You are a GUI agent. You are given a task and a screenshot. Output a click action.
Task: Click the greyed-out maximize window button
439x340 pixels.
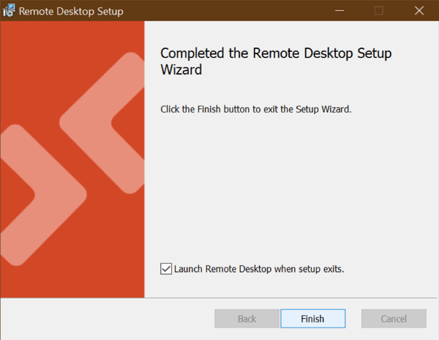click(378, 11)
